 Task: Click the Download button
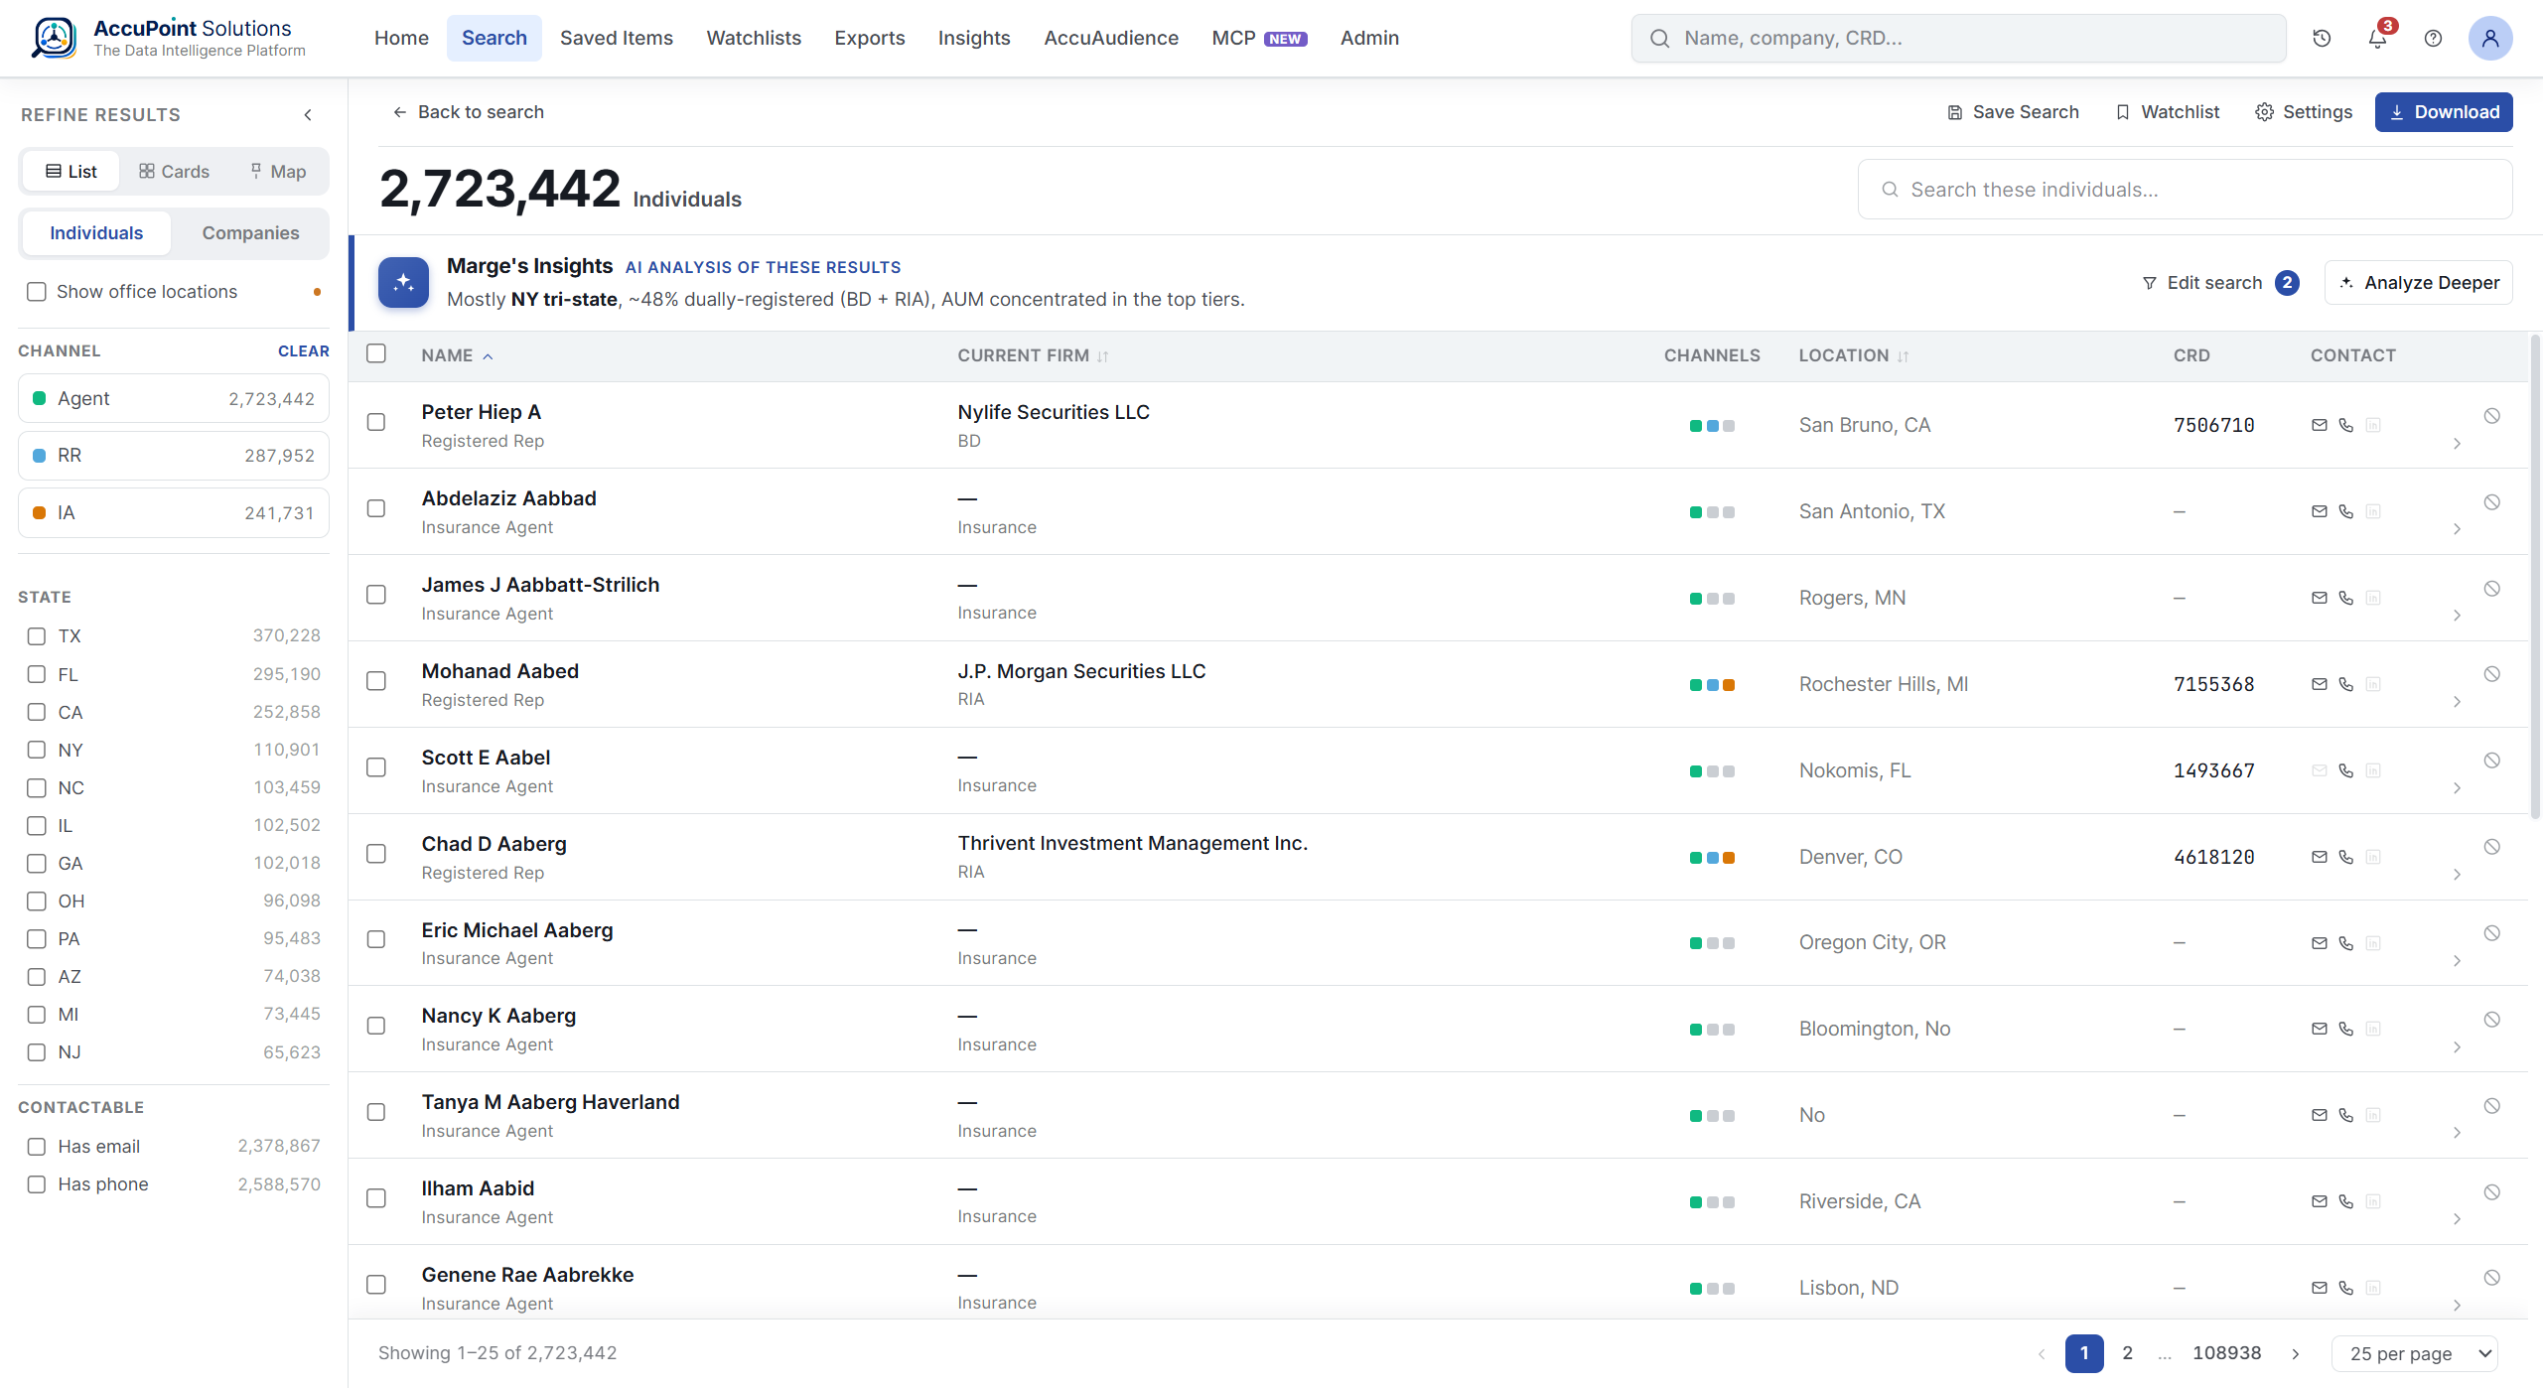2444,112
